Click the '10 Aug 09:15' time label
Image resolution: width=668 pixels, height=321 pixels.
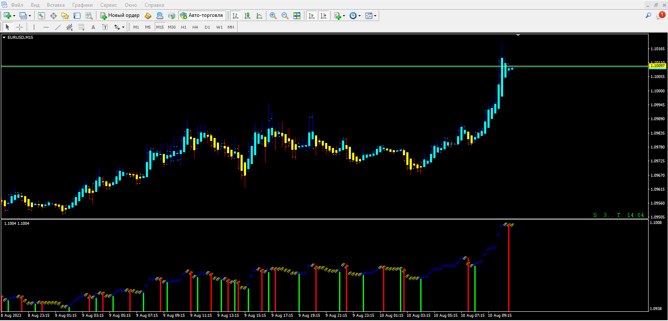[500, 316]
